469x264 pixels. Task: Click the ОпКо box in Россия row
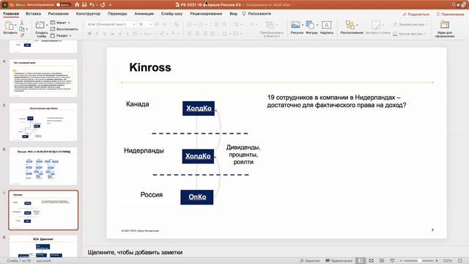tap(197, 197)
